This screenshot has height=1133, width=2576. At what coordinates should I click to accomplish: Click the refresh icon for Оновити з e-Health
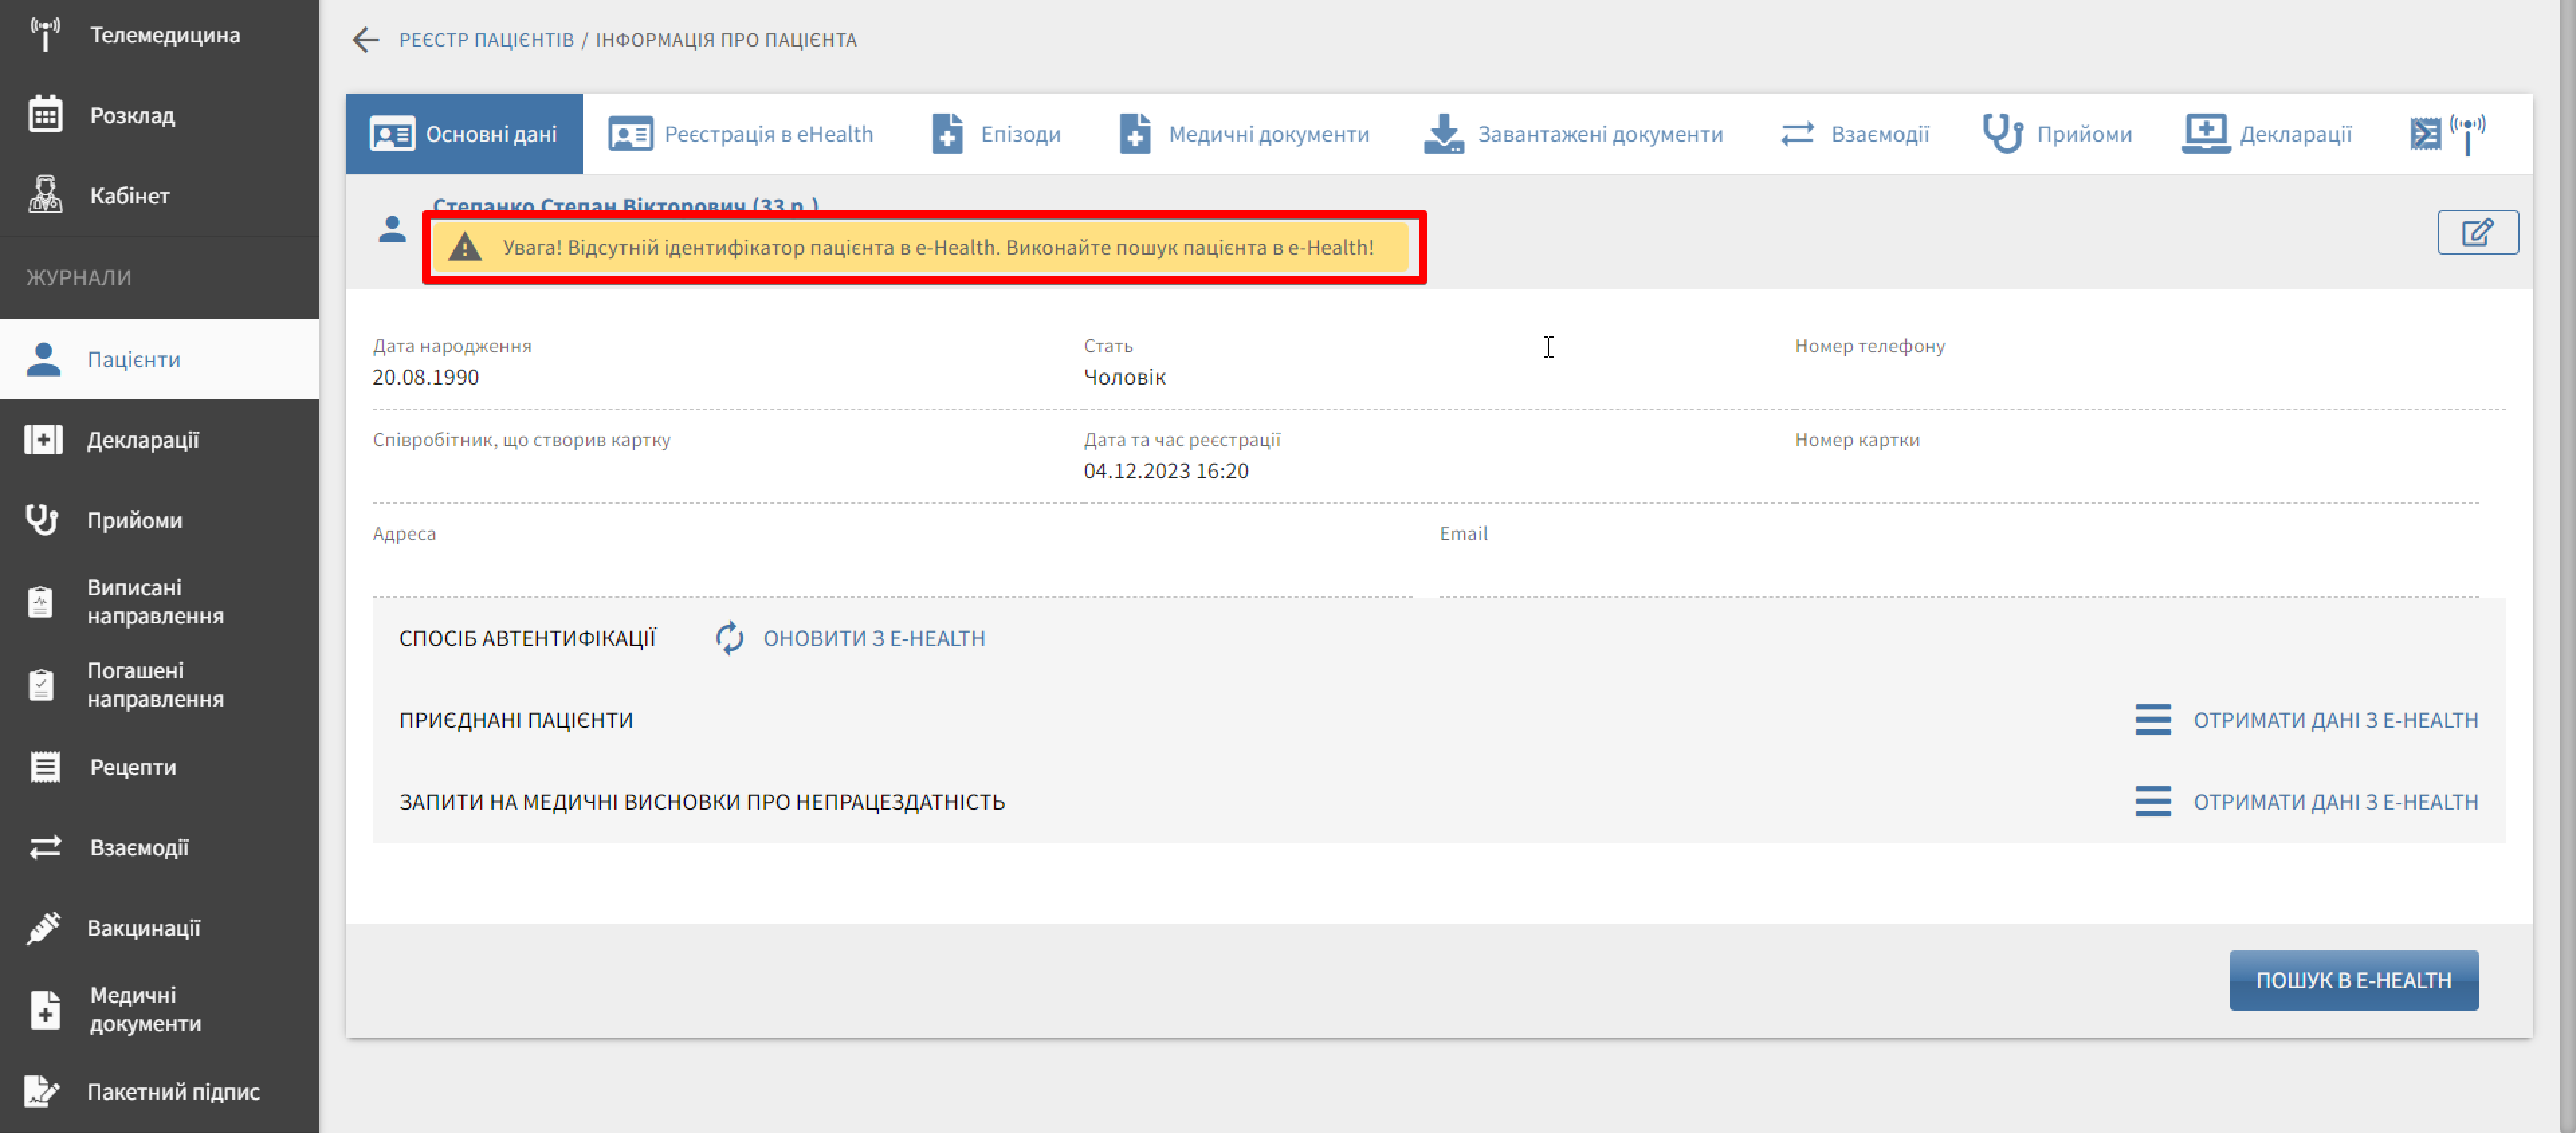pos(730,638)
